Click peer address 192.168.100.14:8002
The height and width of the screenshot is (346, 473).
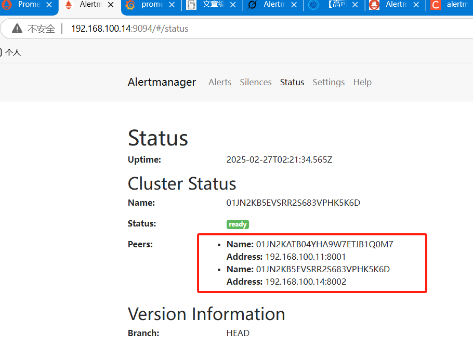[306, 282]
